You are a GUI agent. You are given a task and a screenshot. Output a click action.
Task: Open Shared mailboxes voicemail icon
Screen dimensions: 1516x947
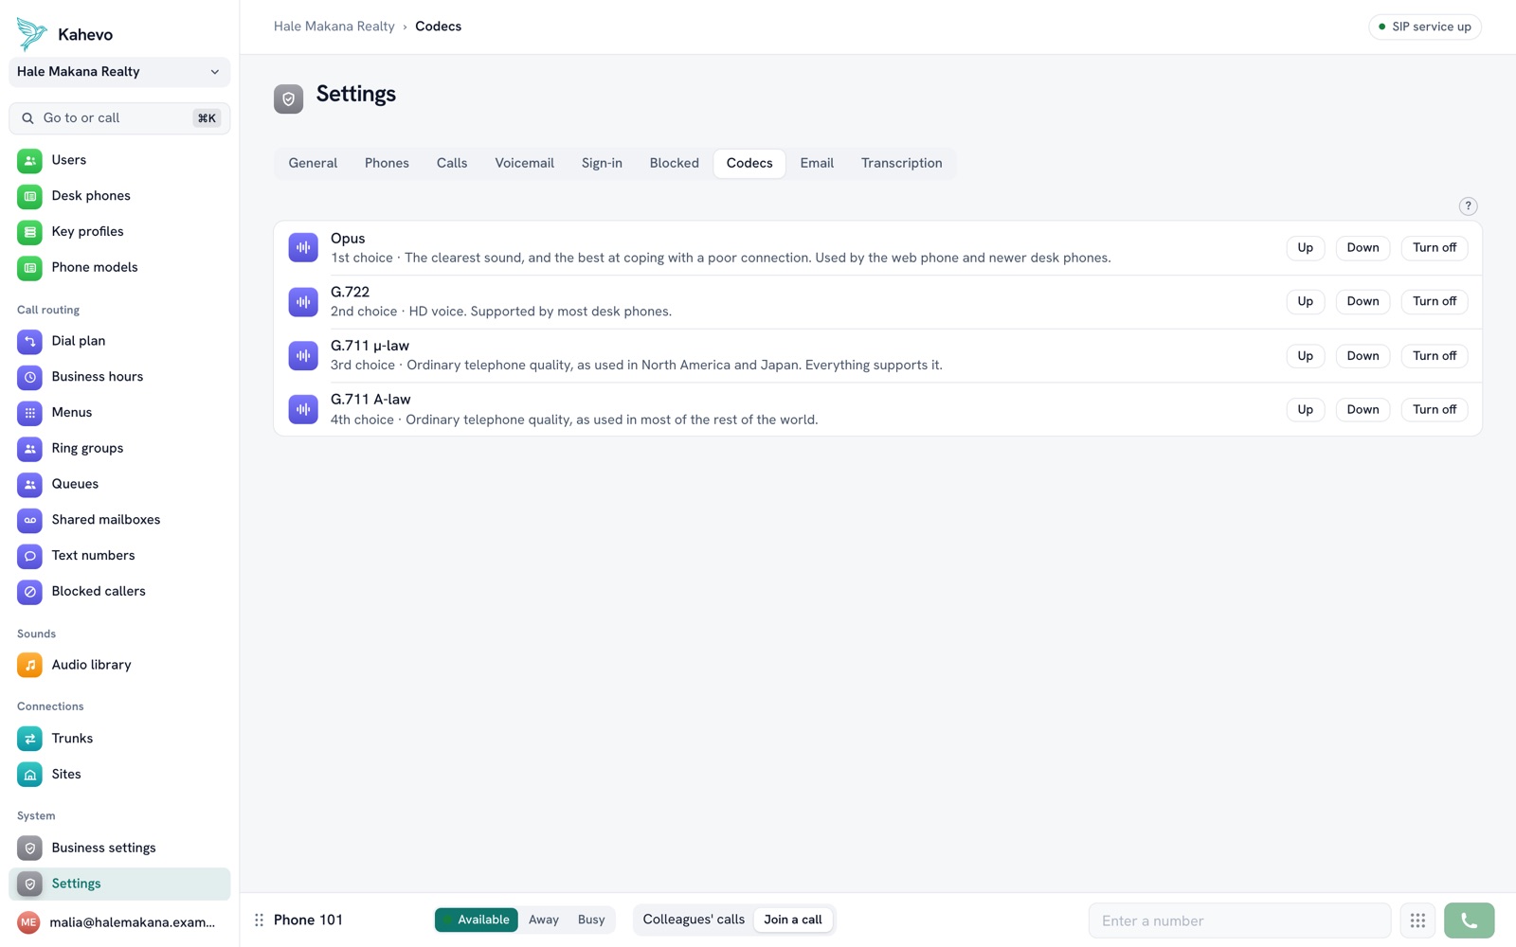click(29, 520)
